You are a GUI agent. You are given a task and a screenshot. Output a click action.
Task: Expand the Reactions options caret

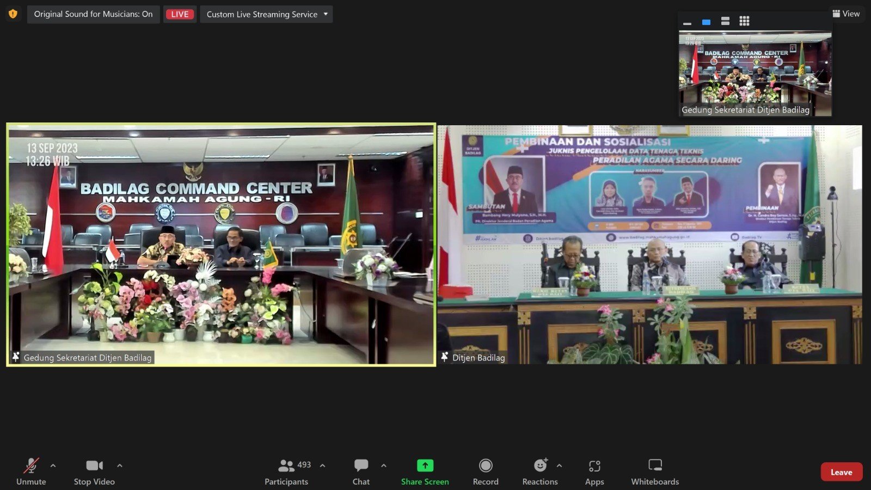coord(559,465)
